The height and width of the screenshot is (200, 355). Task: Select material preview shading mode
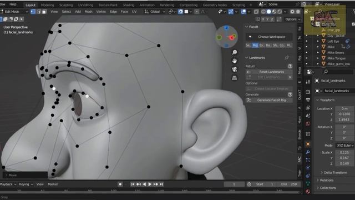(x=274, y=12)
